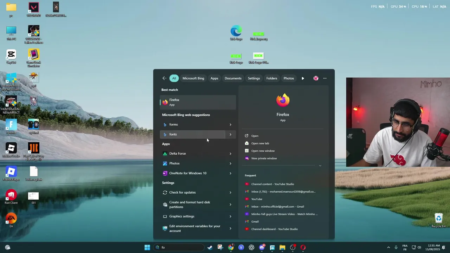Switch to the Settings filter tab
Screen dimensions: 450x253
254,78
